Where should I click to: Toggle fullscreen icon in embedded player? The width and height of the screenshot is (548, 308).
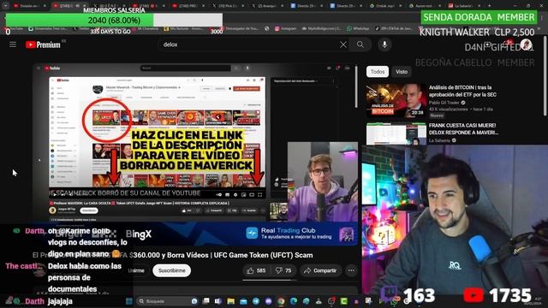point(259,195)
